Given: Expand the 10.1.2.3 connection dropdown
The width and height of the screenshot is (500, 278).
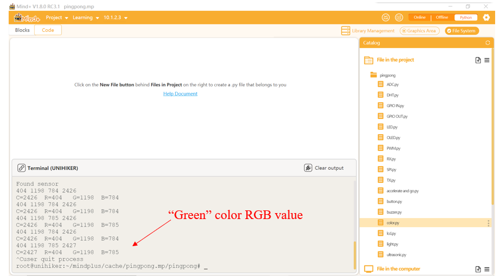Looking at the screenshot, I should click(115, 17).
